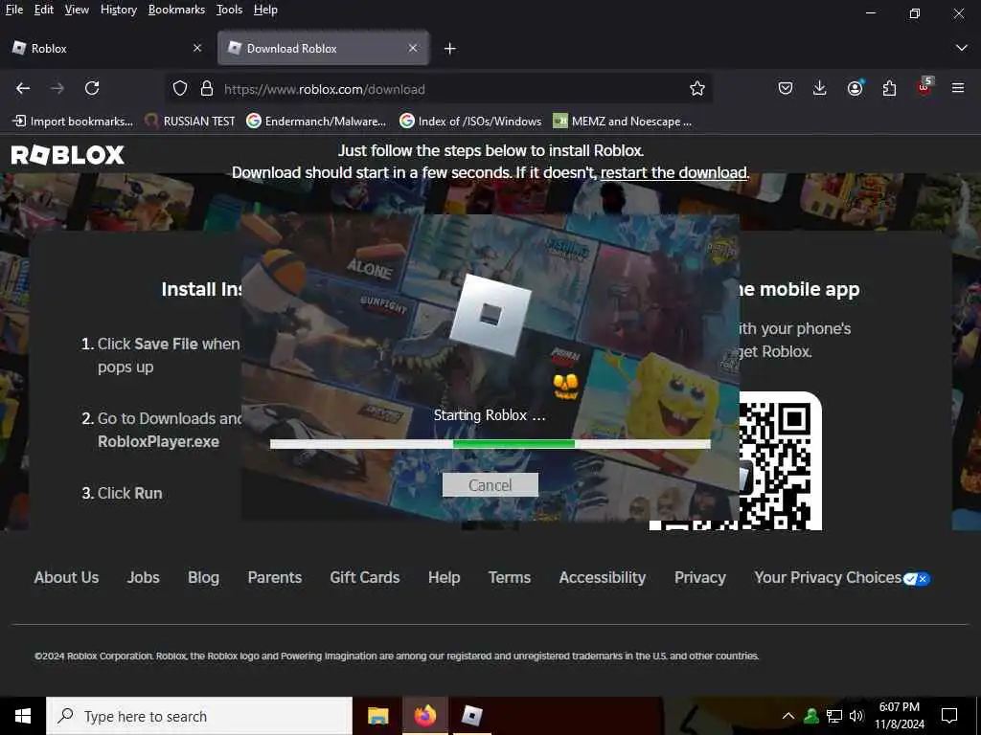Expand the list all tabs chevron
This screenshot has width=981, height=735.
(962, 48)
